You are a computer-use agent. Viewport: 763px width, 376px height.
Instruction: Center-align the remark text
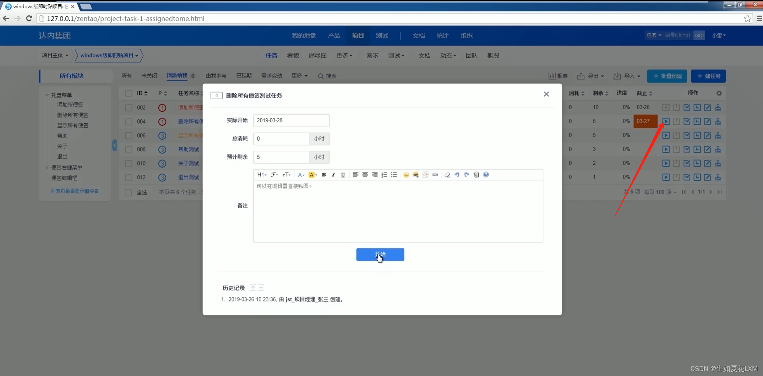[365, 175]
